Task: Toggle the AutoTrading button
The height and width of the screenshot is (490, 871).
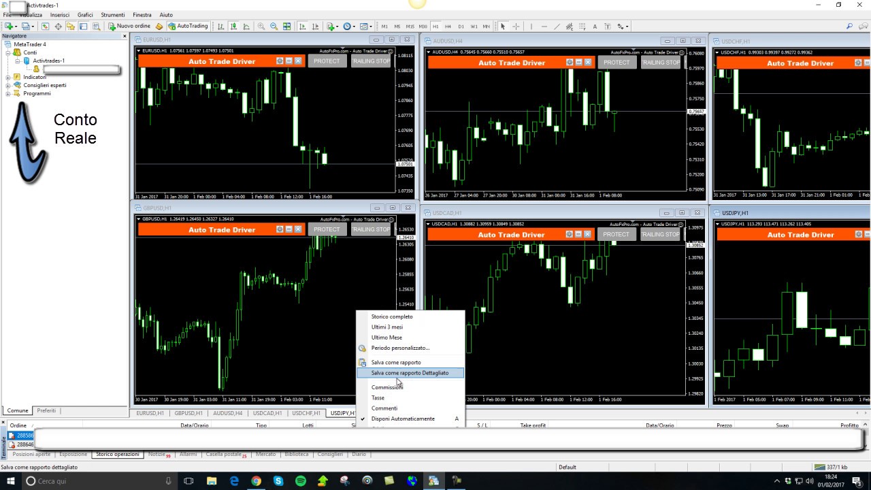Action: (x=188, y=27)
